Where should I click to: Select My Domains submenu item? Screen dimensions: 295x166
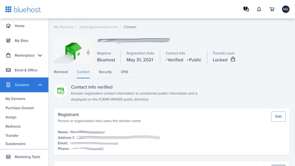(15, 99)
